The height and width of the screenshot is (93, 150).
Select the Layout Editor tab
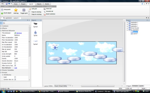(x=48, y=86)
